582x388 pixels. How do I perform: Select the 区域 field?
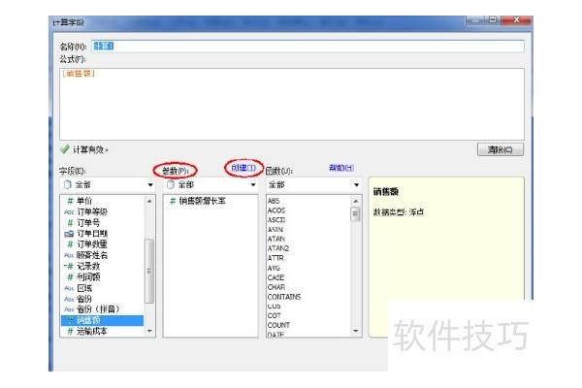(x=103, y=288)
